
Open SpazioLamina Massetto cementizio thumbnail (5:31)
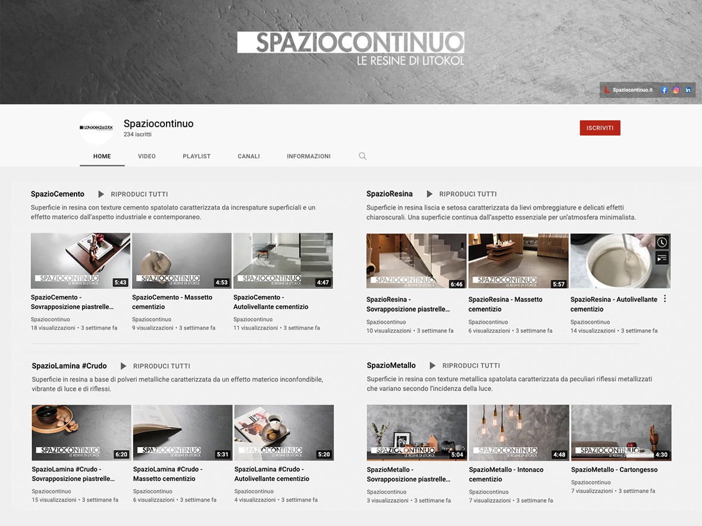click(183, 433)
